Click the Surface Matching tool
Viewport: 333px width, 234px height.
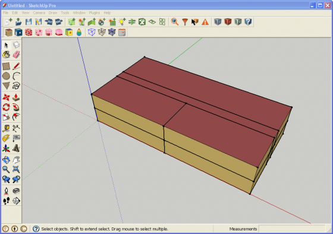pyautogui.click(x=132, y=21)
